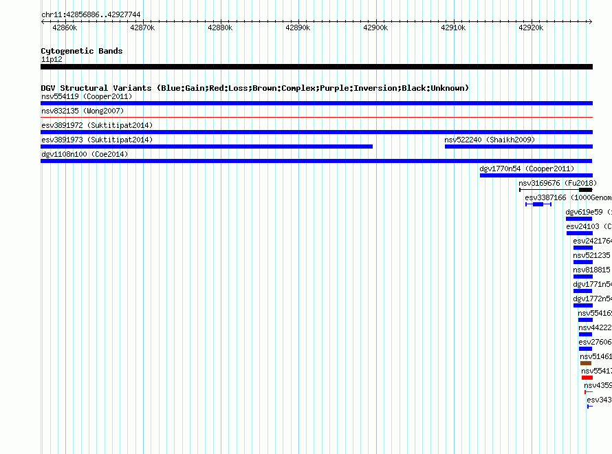Open the variant label starting nsv44222
The image size is (612, 454).
point(595,327)
